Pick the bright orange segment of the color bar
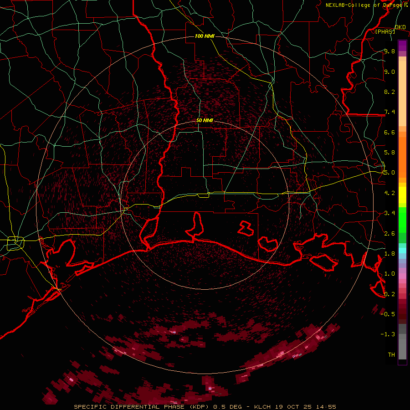Viewport: 410px width, 410px height. point(402,157)
